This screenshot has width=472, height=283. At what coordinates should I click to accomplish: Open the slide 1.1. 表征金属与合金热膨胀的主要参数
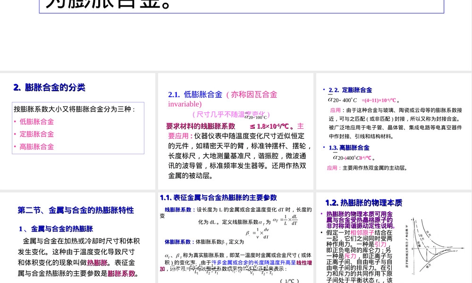click(236, 238)
